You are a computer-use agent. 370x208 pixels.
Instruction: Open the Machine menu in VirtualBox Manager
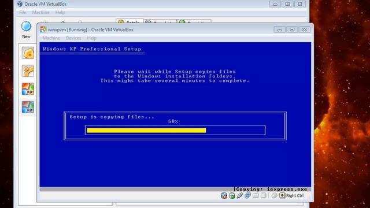point(40,12)
